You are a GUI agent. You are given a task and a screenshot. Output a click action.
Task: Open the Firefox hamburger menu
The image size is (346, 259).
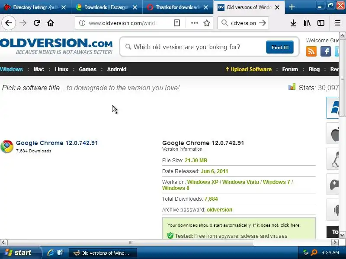click(338, 23)
